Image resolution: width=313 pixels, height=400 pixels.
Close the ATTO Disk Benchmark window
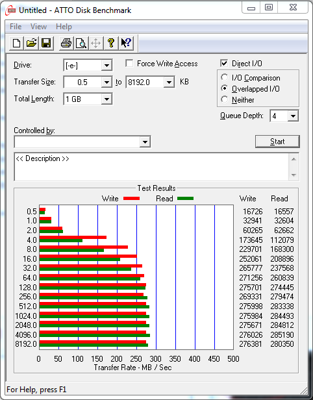tap(293, 8)
